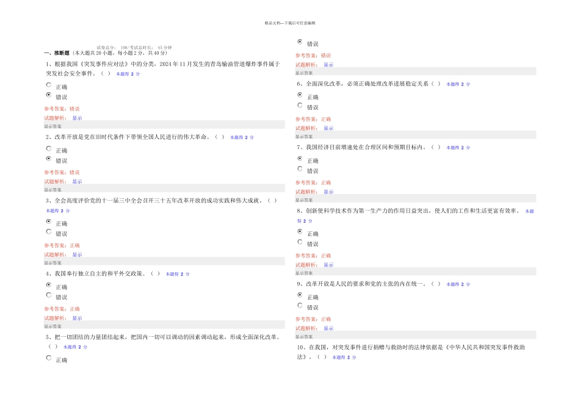Select 错误 for question 1
The width and height of the screenshot is (580, 410).
pyautogui.click(x=48, y=95)
